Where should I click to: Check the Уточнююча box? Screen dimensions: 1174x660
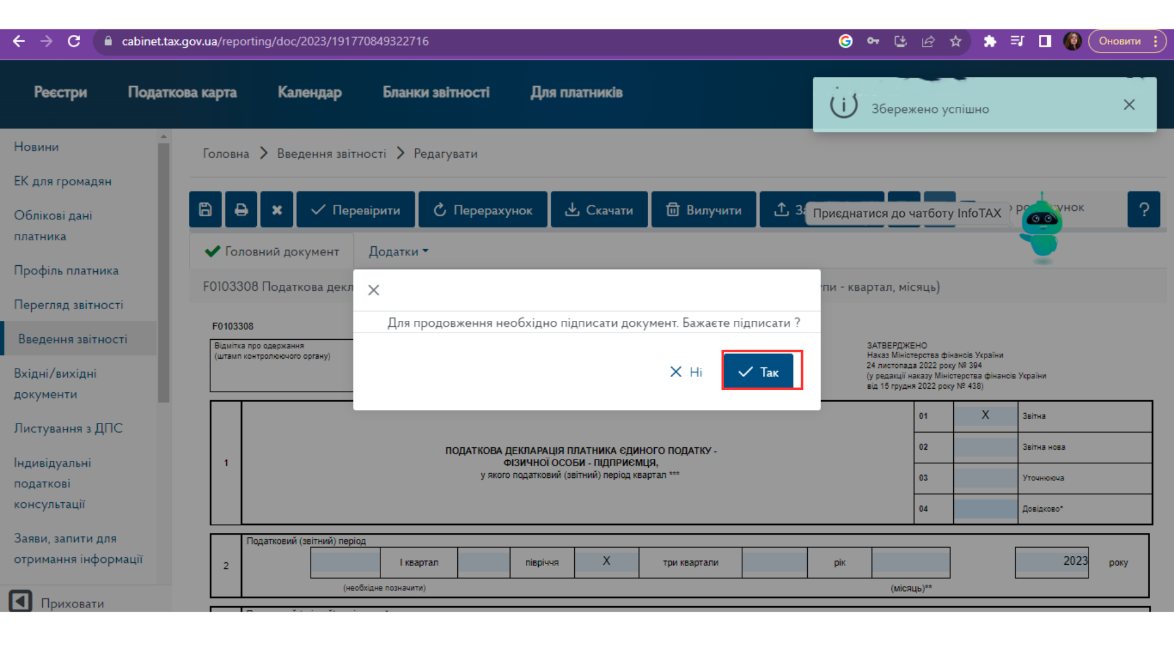(985, 477)
